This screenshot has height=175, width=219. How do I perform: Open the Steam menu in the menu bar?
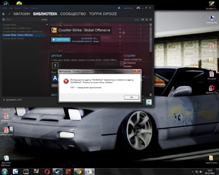(x=5, y=8)
